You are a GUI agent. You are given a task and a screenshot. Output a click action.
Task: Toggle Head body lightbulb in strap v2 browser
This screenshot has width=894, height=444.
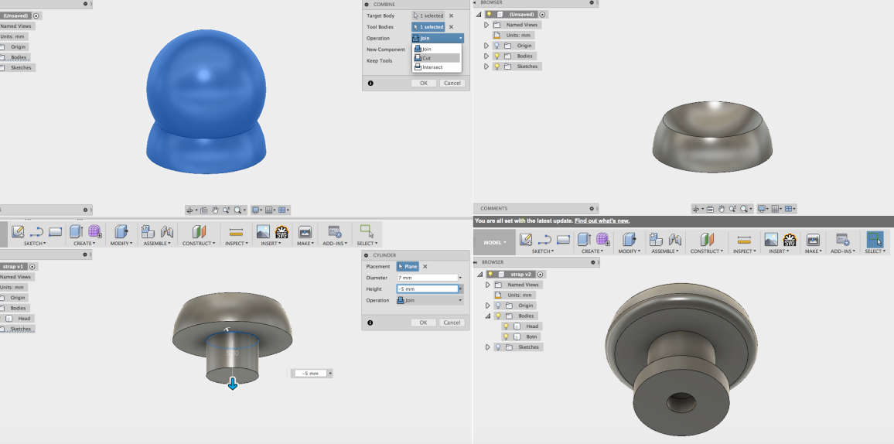(x=507, y=326)
